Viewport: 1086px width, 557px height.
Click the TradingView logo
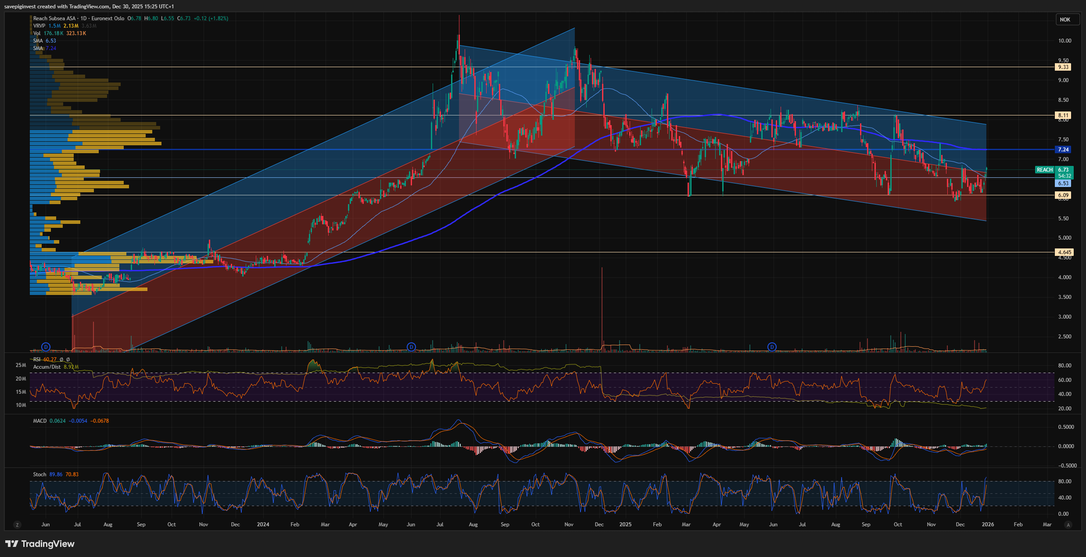[x=40, y=544]
